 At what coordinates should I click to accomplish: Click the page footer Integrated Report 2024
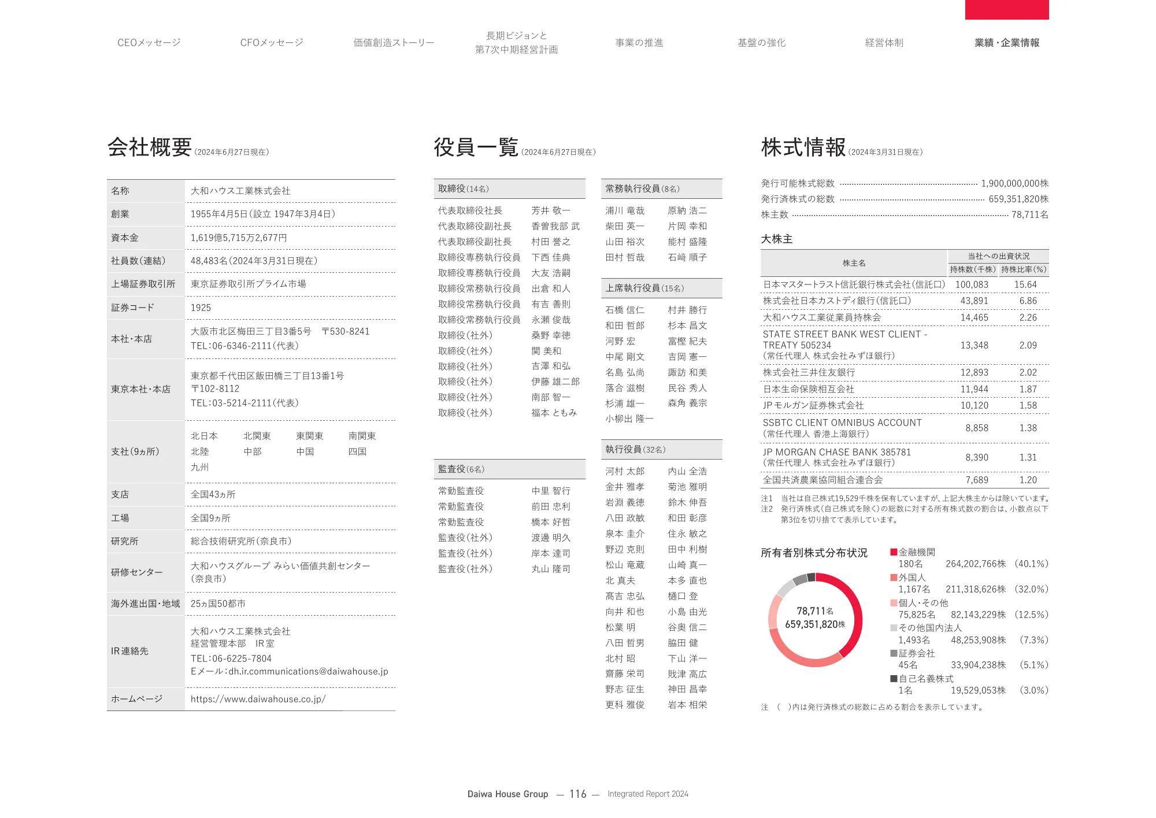tap(647, 794)
